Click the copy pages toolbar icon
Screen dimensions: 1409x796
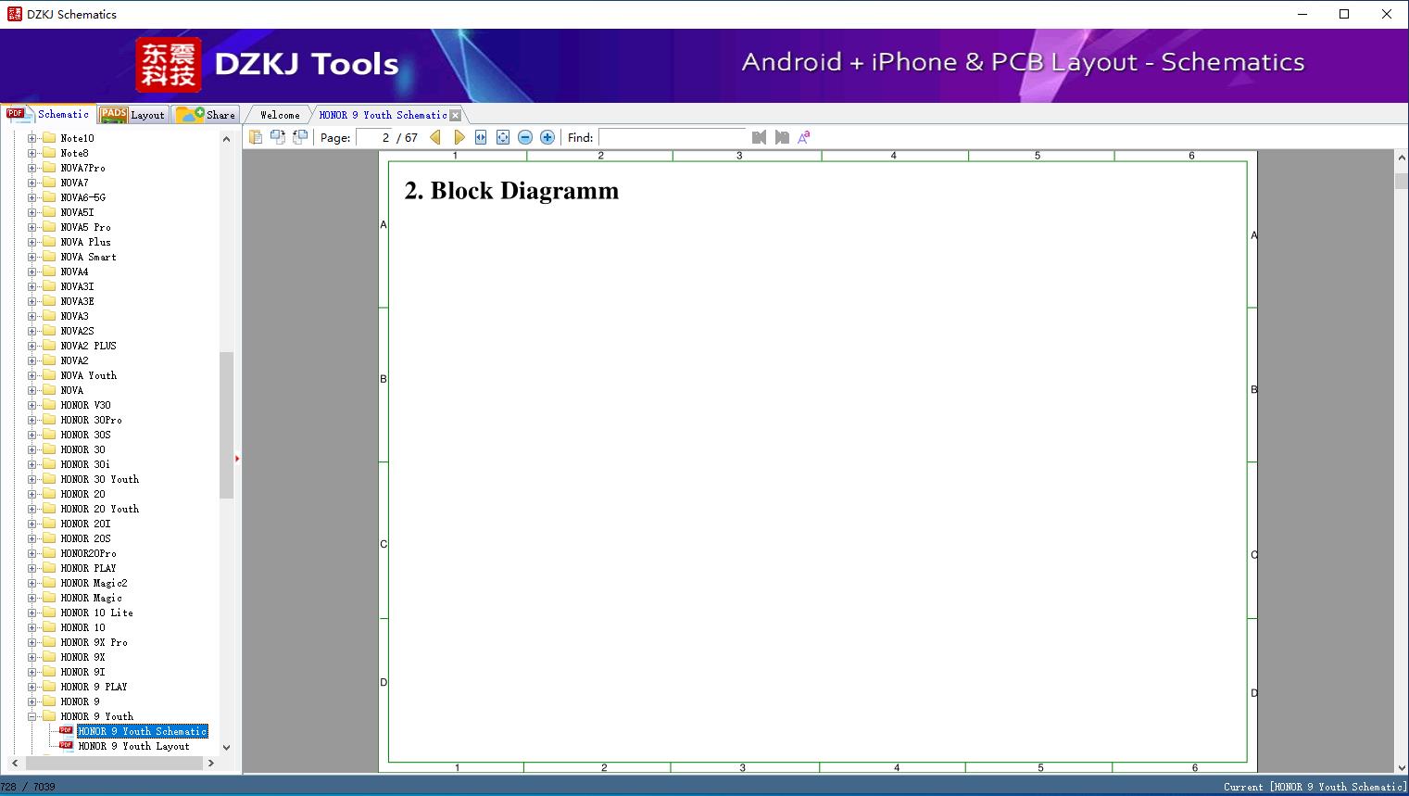coord(256,137)
